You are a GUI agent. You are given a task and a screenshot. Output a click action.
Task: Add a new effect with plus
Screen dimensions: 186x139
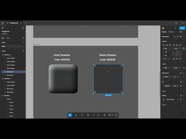coord(184,95)
